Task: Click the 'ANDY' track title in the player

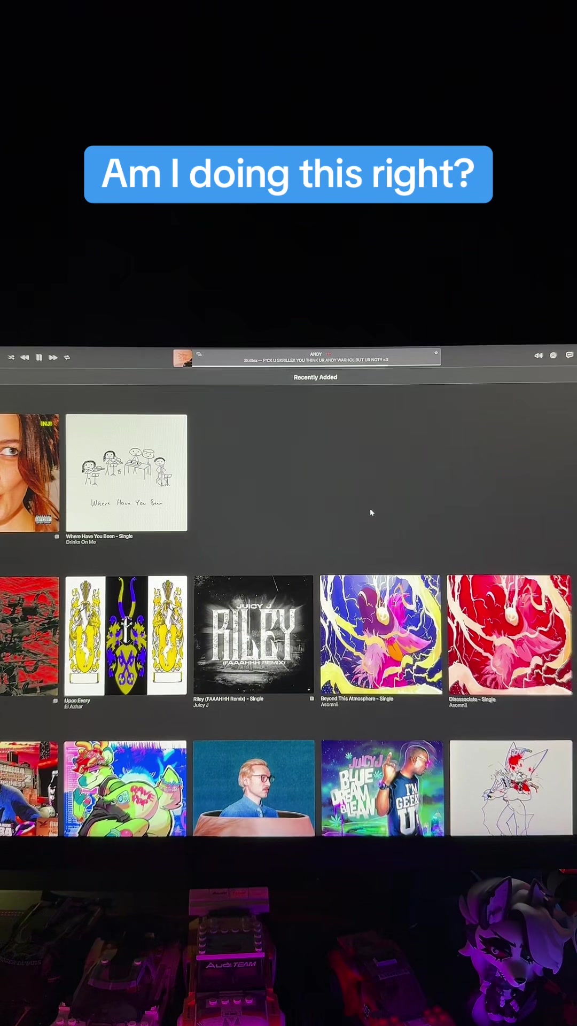Action: coord(316,354)
